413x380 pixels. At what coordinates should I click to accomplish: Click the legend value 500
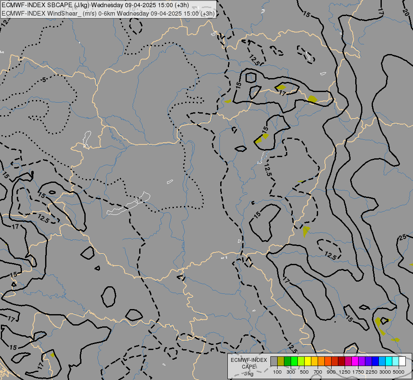(x=304, y=372)
